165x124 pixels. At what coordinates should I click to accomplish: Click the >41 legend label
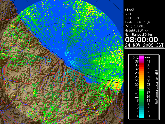136,57
